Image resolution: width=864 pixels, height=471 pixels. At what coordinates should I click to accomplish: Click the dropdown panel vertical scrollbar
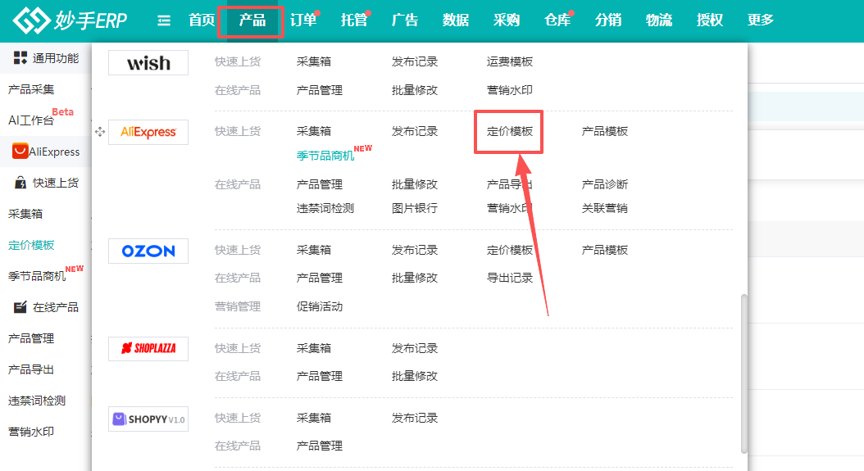pos(743,374)
